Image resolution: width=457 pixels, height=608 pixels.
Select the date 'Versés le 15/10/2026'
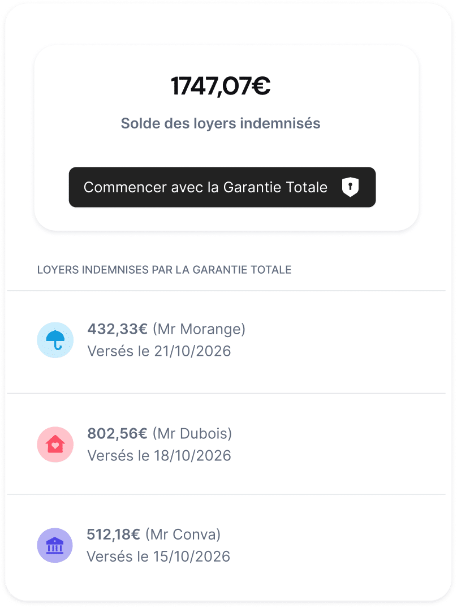[x=158, y=556]
